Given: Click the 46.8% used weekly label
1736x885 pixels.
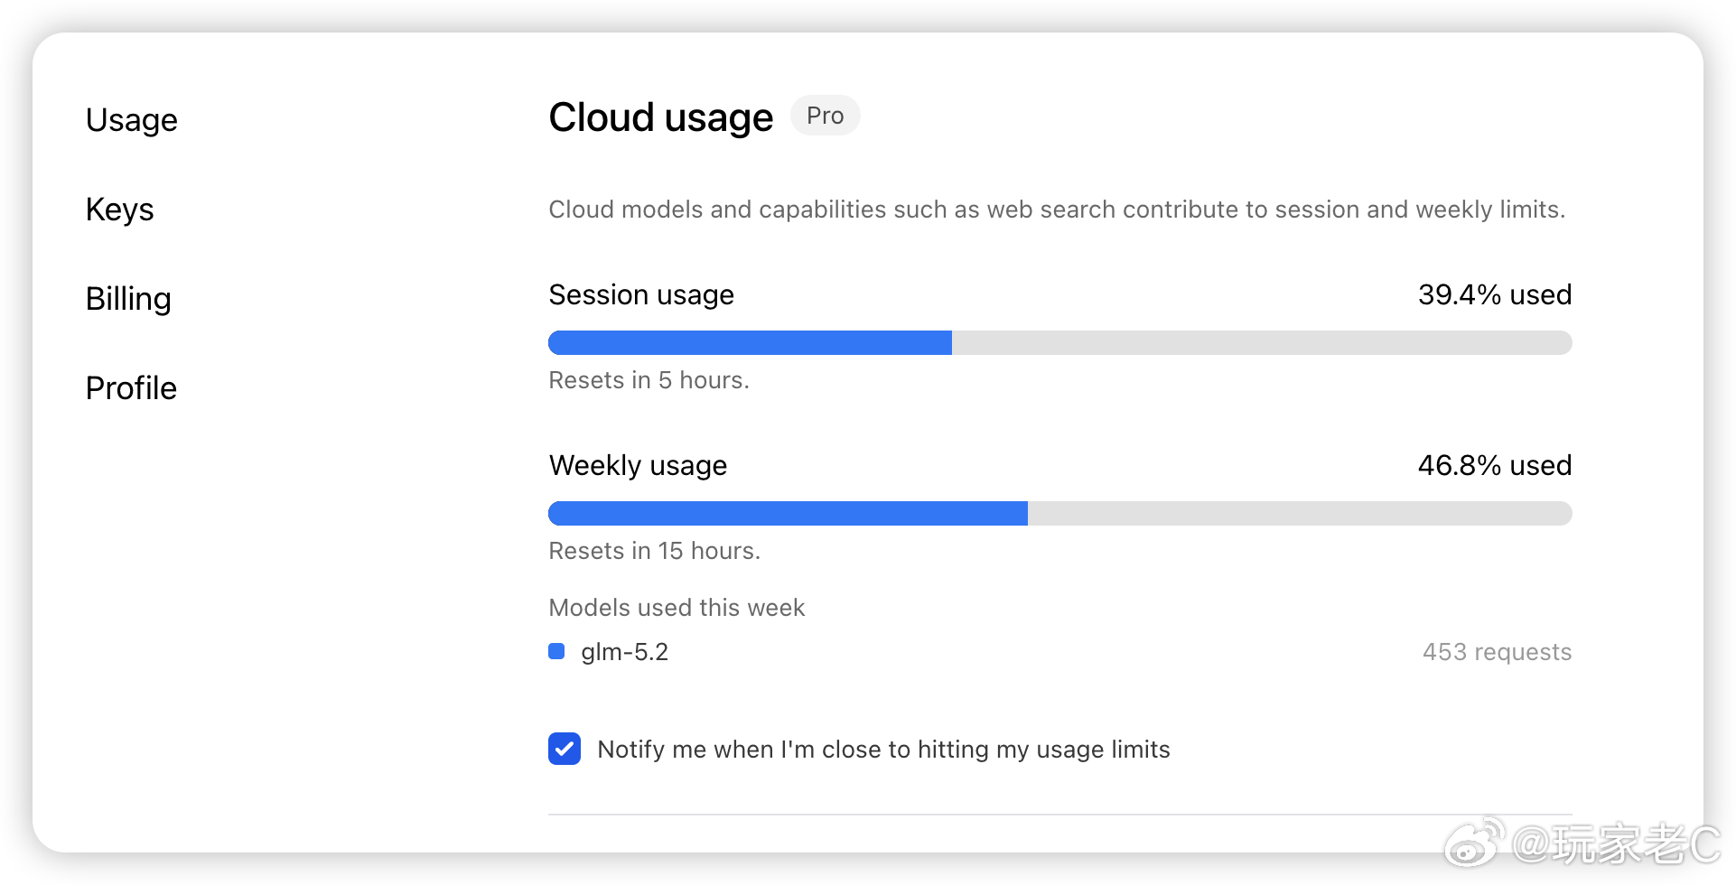Looking at the screenshot, I should pyautogui.click(x=1495, y=465).
